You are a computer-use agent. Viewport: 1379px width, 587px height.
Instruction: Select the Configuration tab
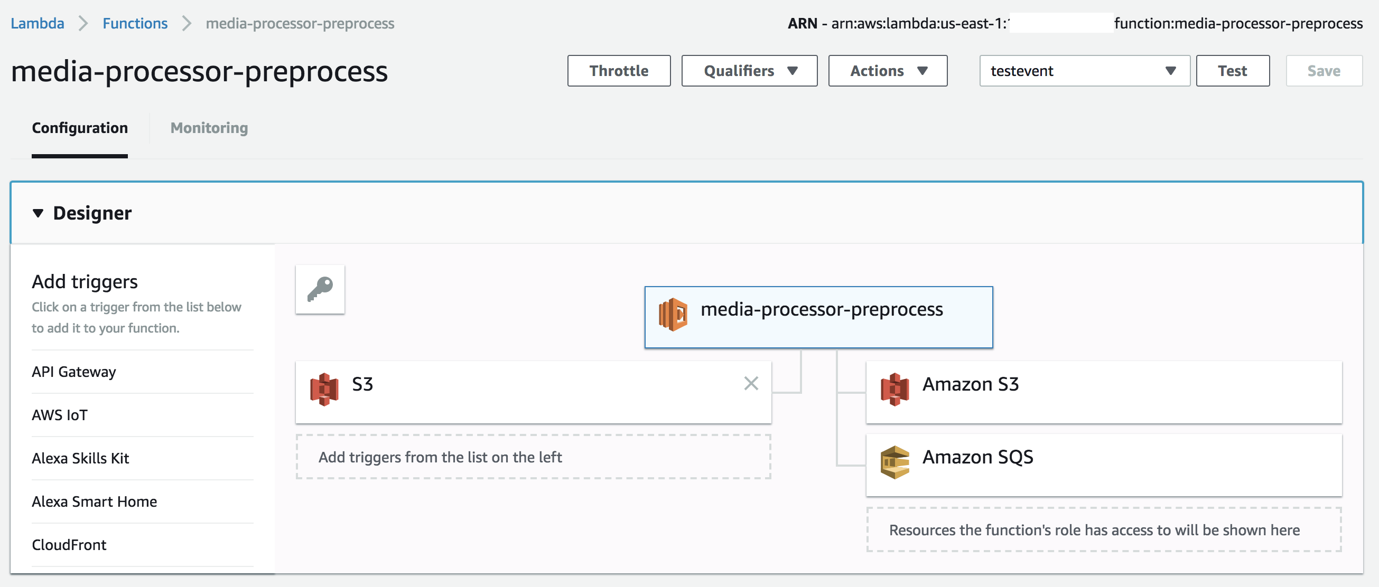point(80,128)
